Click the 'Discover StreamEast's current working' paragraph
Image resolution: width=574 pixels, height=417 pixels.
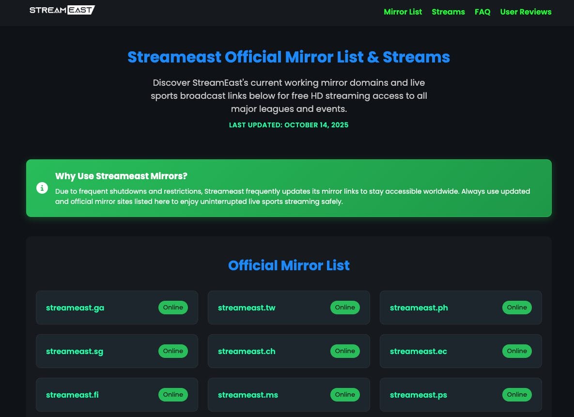pos(289,95)
